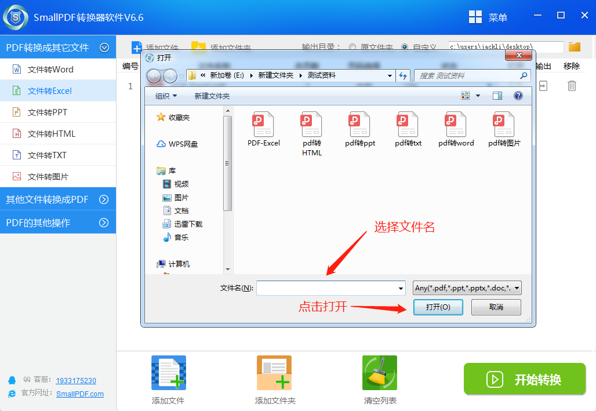Click the search magnifier icon
596x411 pixels.
[524, 76]
